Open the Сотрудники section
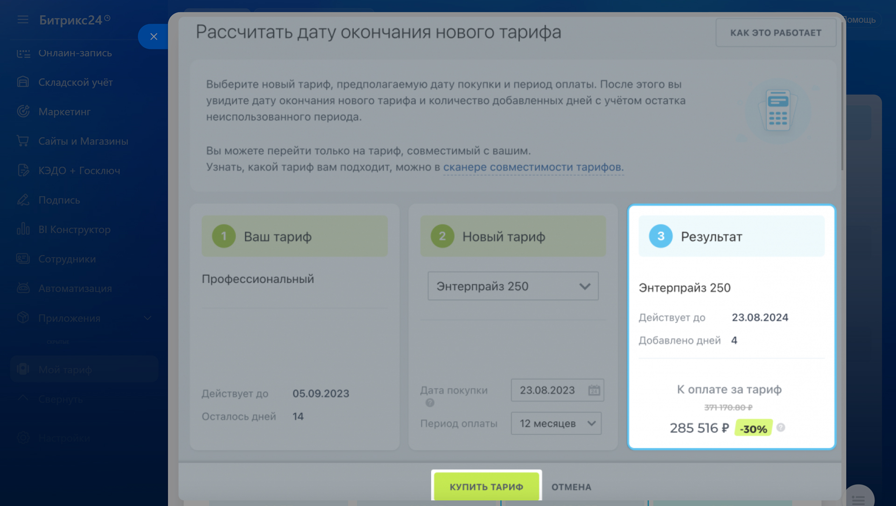 [x=67, y=259]
